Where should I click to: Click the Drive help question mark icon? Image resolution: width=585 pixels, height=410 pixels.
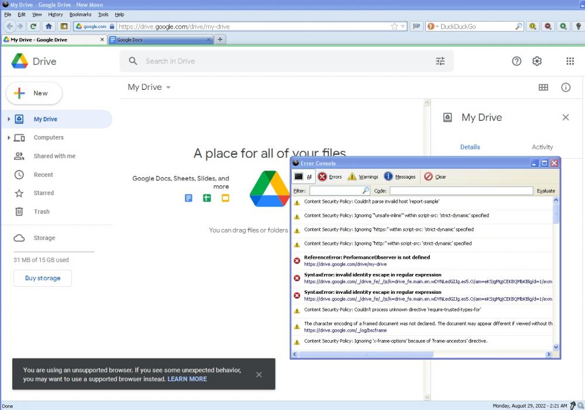pos(517,61)
